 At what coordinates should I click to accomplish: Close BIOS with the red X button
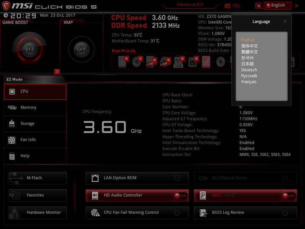[297, 6]
